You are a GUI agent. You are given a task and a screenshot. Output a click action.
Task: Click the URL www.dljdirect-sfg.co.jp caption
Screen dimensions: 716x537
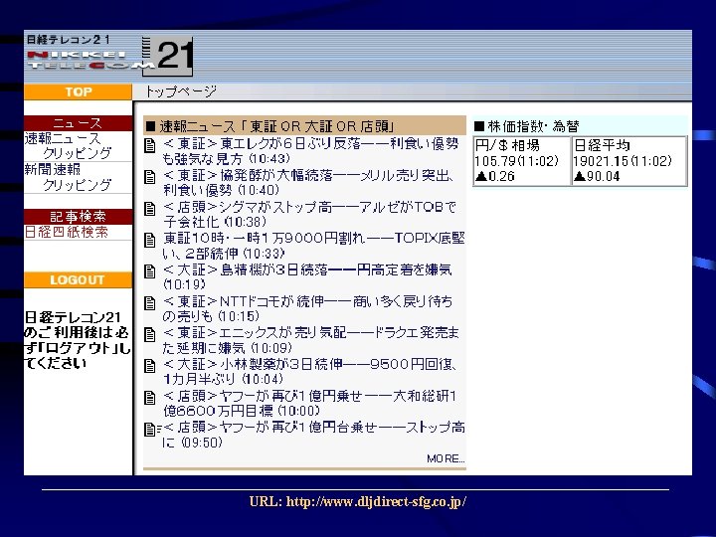tap(358, 502)
